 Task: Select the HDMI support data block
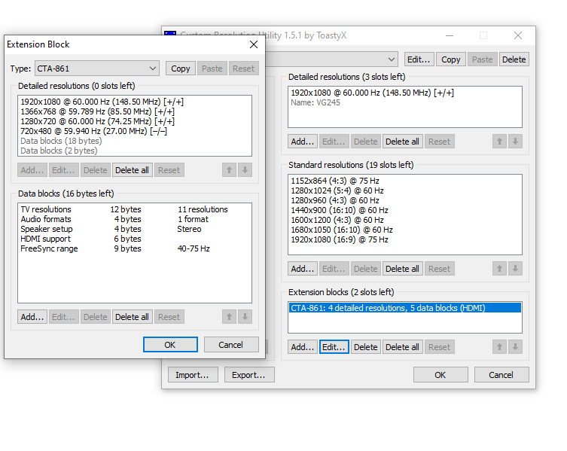click(x=47, y=239)
